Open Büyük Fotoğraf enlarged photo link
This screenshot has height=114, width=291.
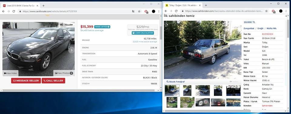176,81
